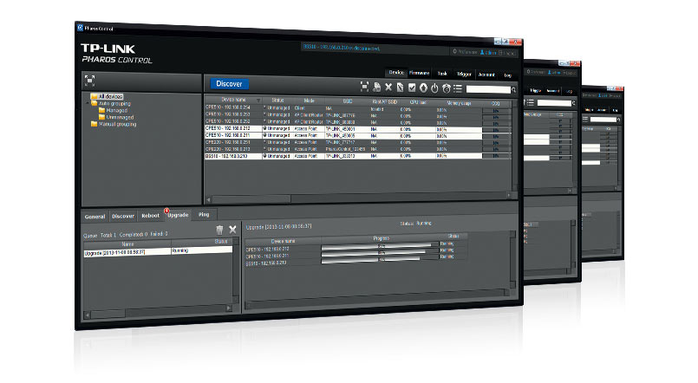Click expand-view icon above device tree
The image size is (698, 383).
coord(89,80)
